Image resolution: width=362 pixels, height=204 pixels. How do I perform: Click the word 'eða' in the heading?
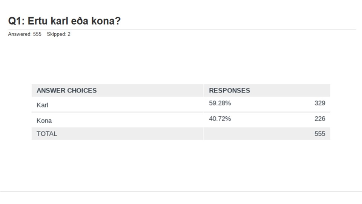point(80,21)
